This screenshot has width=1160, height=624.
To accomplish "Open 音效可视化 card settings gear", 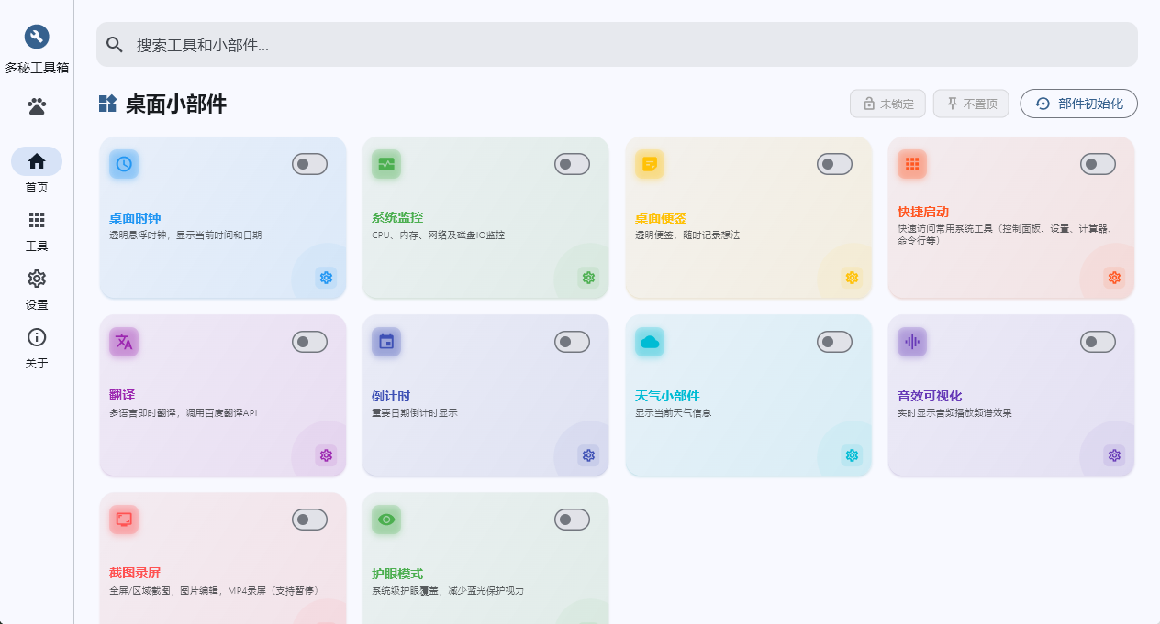I will [1114, 455].
